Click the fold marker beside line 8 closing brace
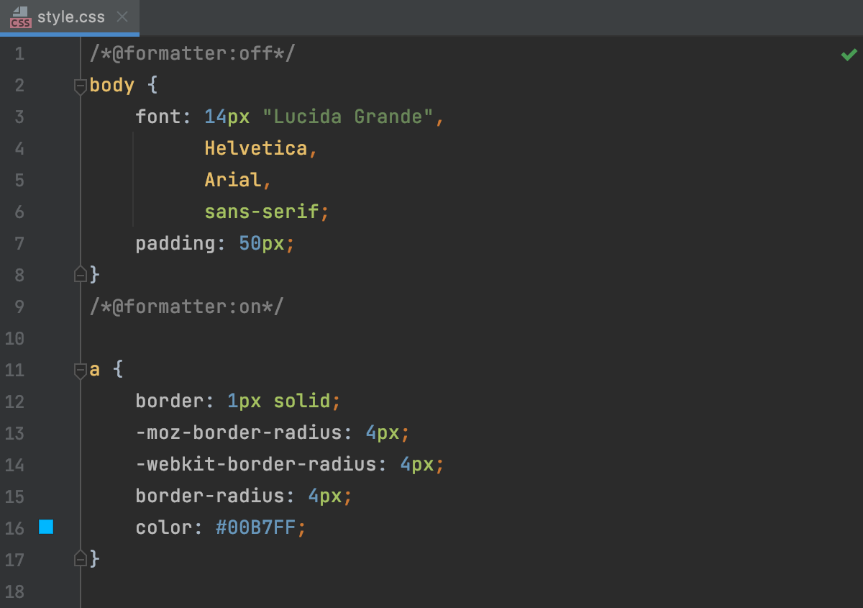This screenshot has height=608, width=863. [x=81, y=274]
